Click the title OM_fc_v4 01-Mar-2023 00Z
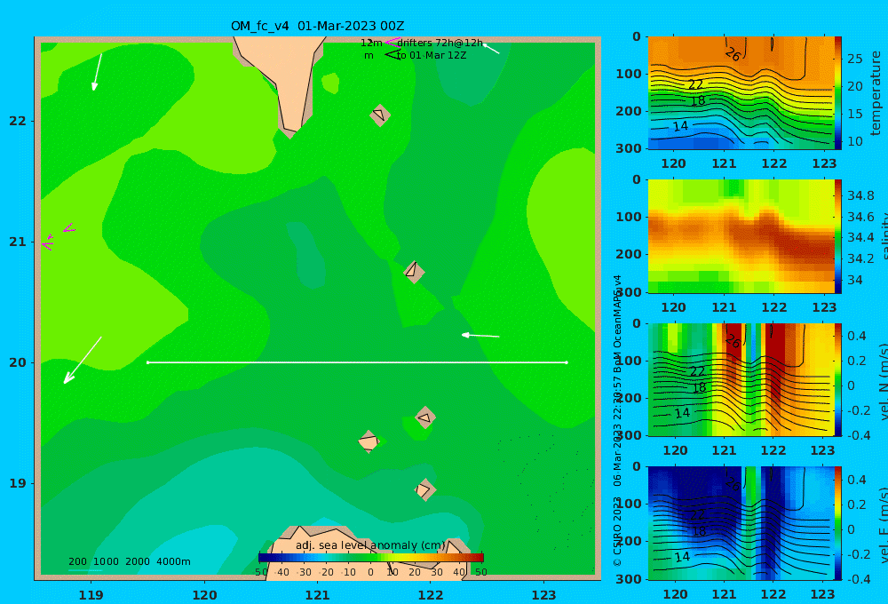Viewport: 888px width, 604px height. coord(317,26)
